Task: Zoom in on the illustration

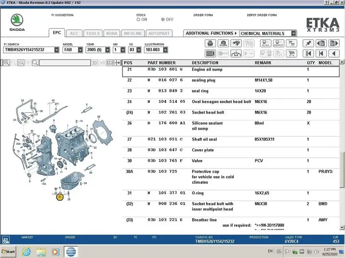Action: 6,63
